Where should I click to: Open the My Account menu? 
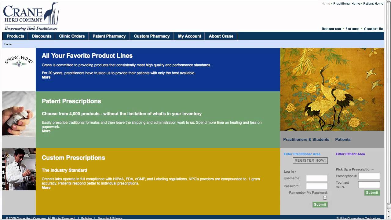[189, 36]
